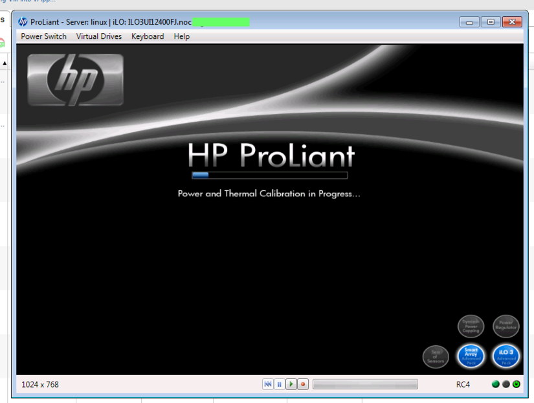The height and width of the screenshot is (403, 534).
Task: Skip to the start of the console capture
Action: [x=268, y=384]
